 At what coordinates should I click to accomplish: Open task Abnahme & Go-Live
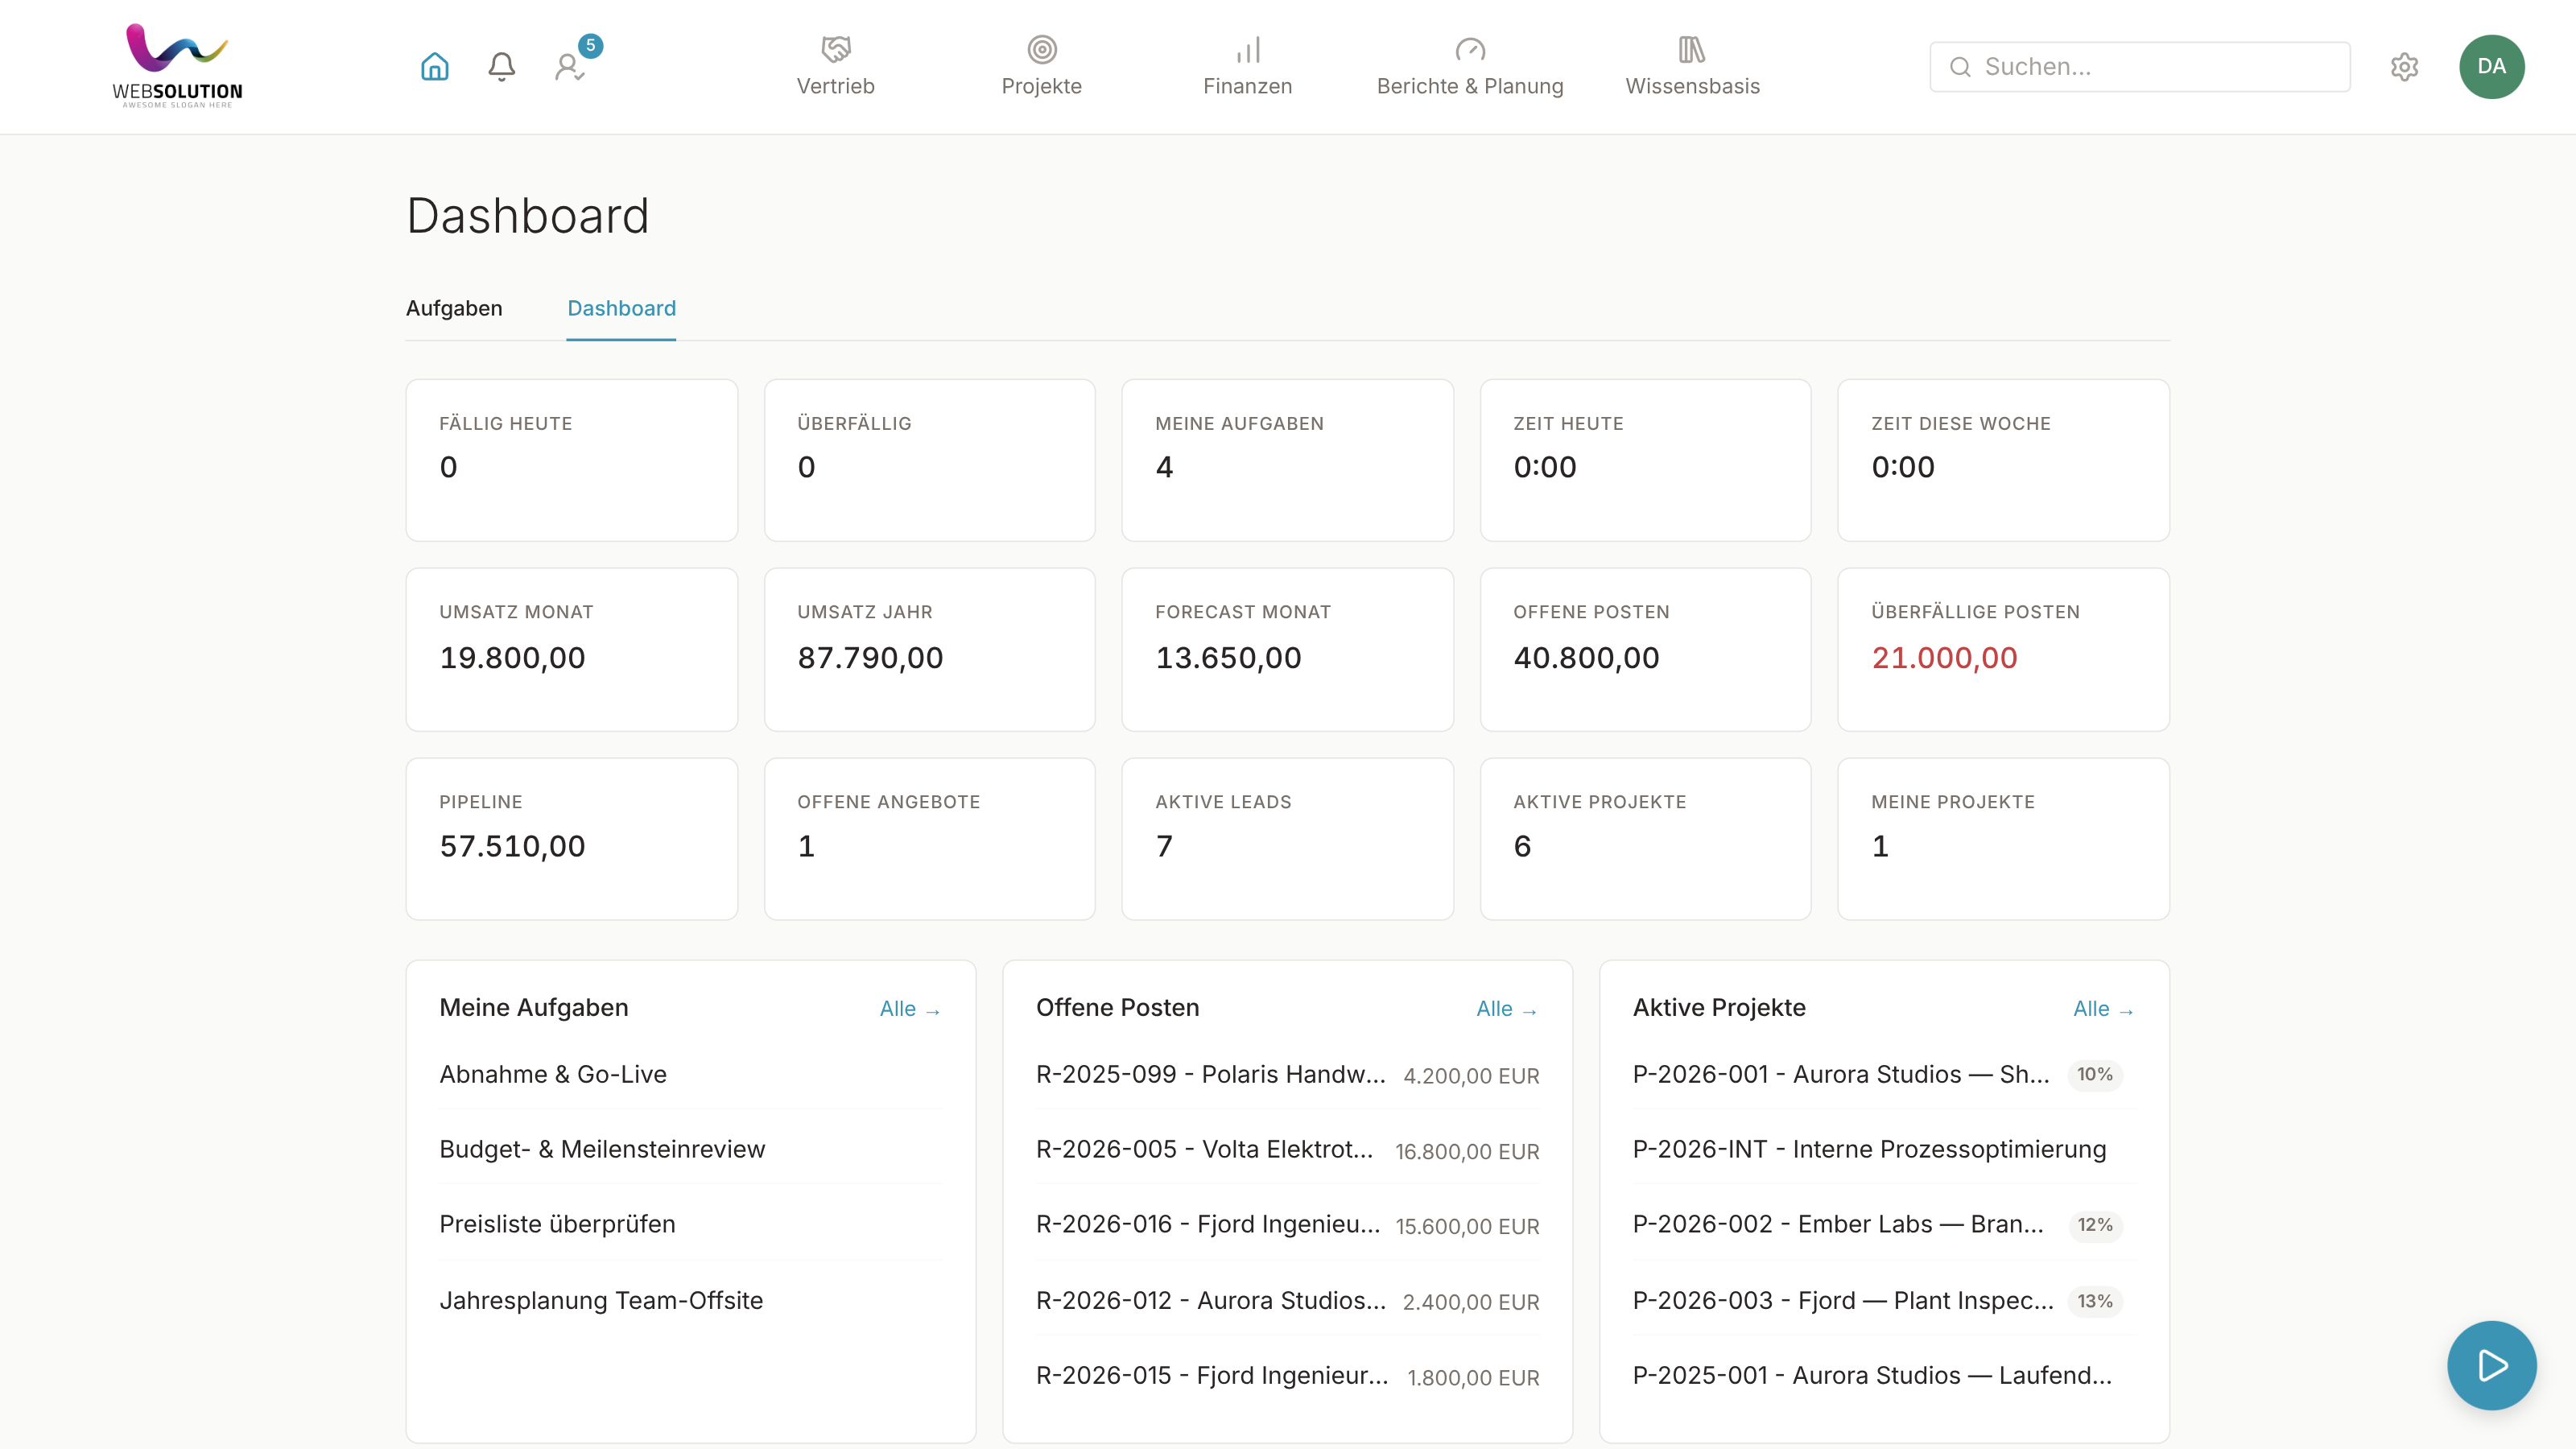point(691,1074)
